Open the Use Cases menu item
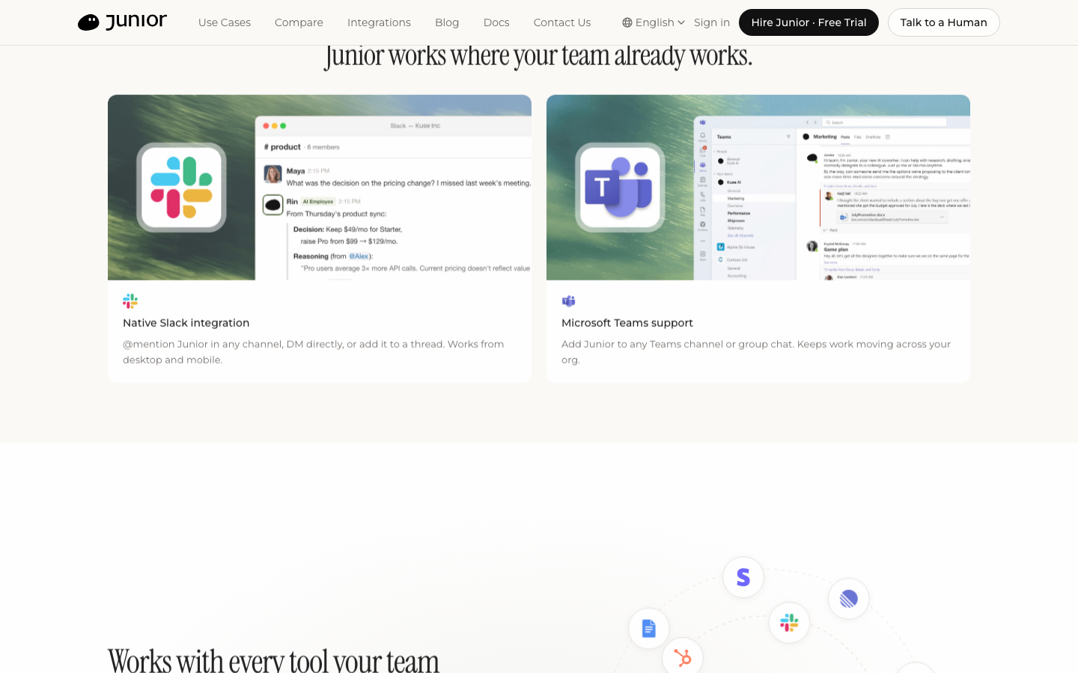This screenshot has width=1078, height=673. [x=225, y=22]
